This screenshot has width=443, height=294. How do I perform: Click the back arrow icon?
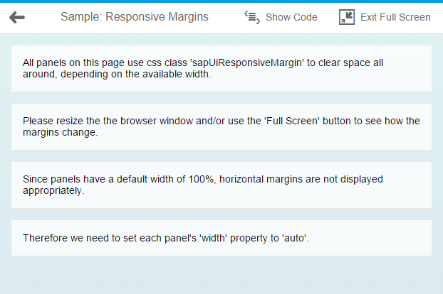[x=17, y=17]
